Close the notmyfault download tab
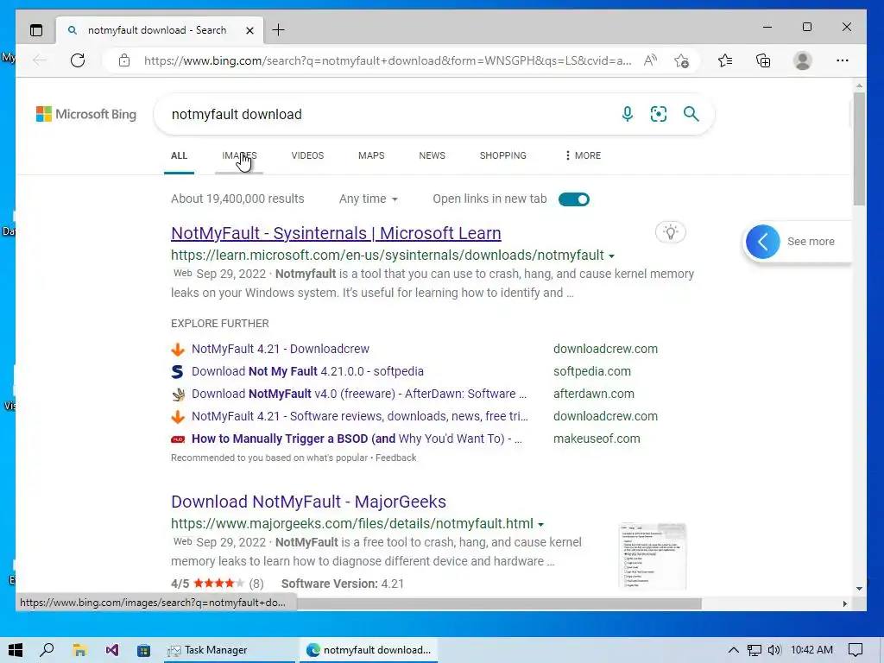This screenshot has width=884, height=663. click(x=249, y=30)
